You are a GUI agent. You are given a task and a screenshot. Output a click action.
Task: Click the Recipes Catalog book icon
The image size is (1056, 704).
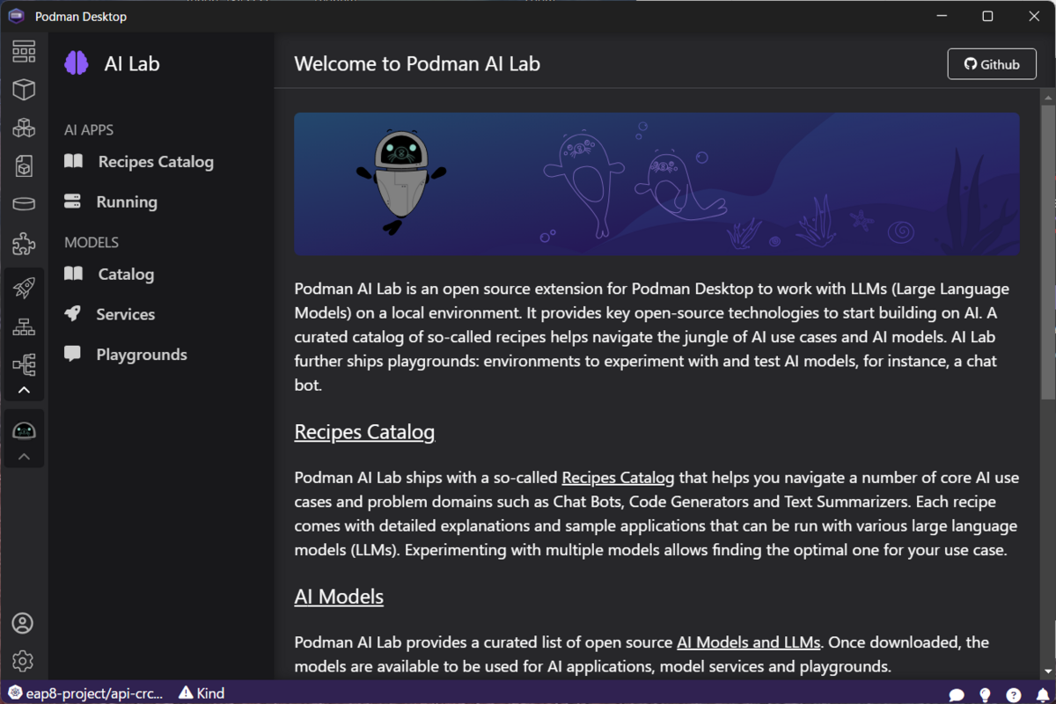[x=74, y=161]
